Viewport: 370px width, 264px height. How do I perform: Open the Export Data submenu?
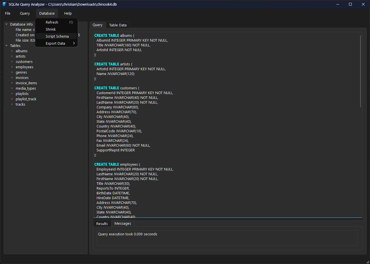(56, 43)
